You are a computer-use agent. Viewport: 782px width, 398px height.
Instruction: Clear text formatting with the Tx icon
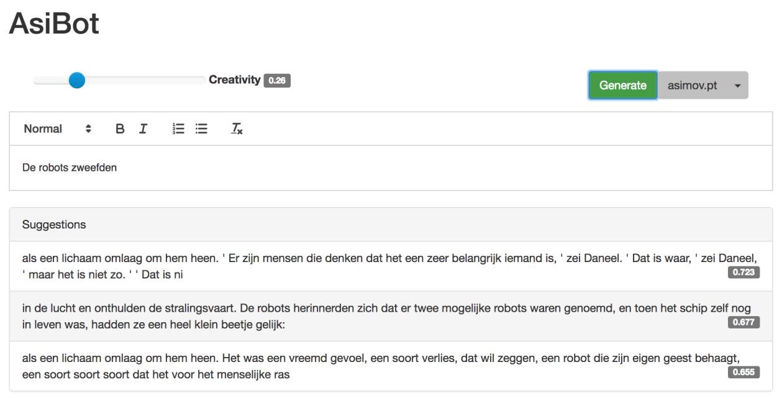pyautogui.click(x=237, y=129)
